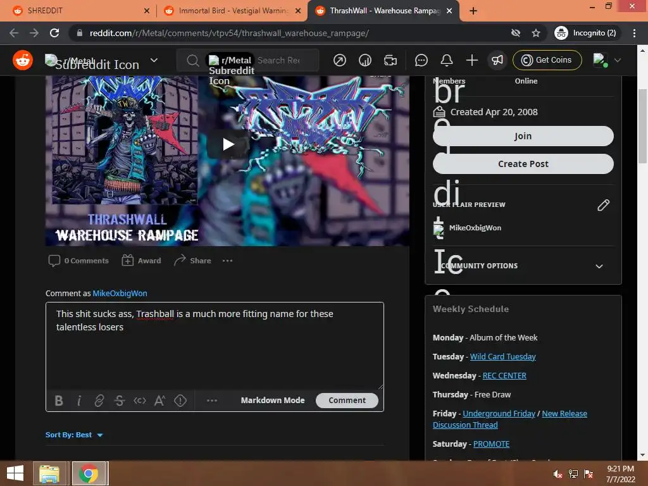
Task: Click the Get Coins button
Action: [547, 60]
